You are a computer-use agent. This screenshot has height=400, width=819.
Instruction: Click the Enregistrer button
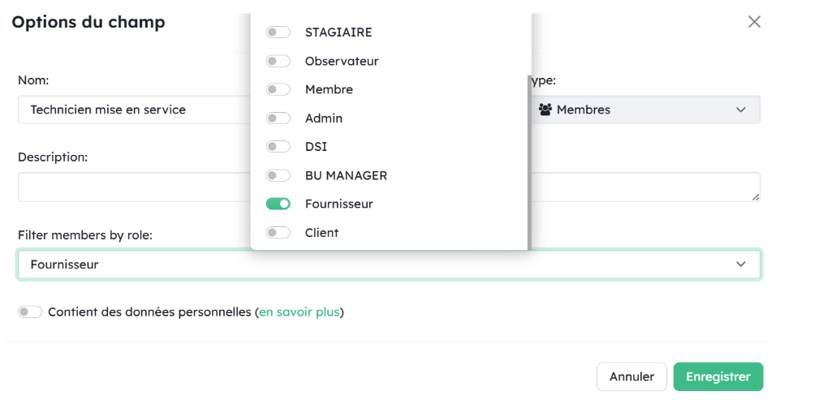(718, 376)
